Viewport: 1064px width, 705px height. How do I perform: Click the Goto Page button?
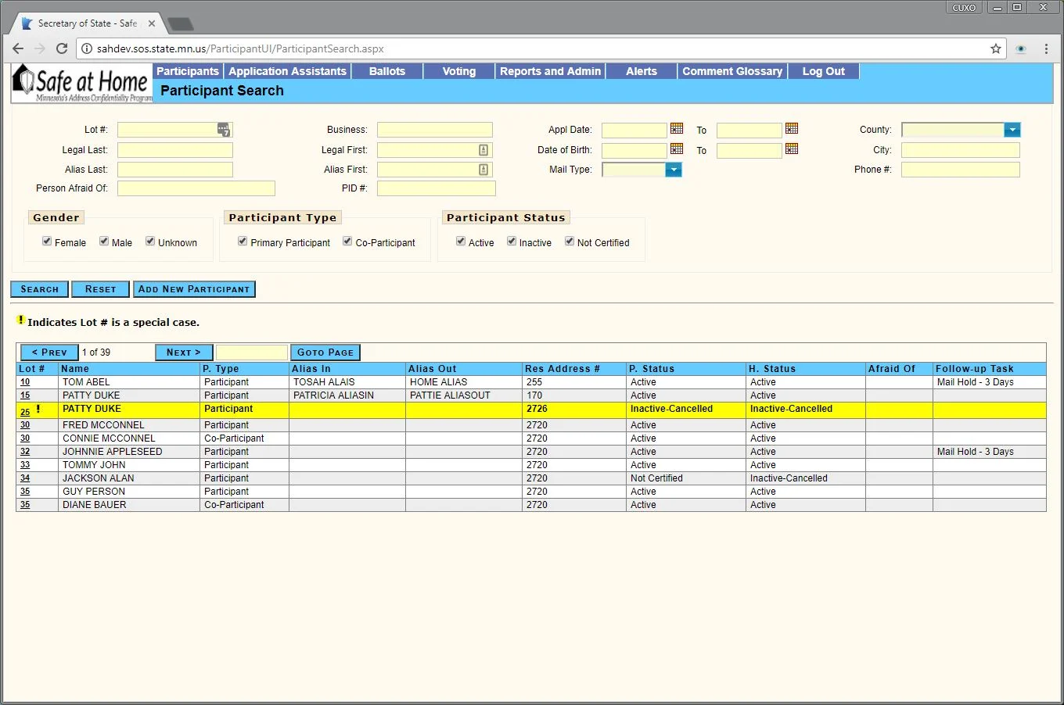tap(325, 352)
